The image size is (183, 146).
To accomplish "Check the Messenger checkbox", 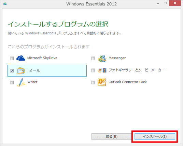I will (93, 58).
